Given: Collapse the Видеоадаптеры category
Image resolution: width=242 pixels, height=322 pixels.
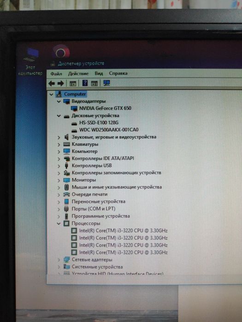Looking at the screenshot, I should [x=59, y=102].
